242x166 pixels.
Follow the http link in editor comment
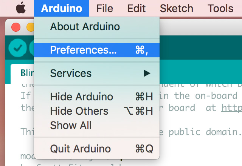pos(231,108)
